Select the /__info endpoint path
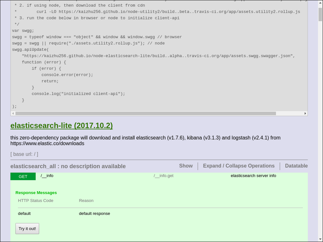 [x=47, y=176]
